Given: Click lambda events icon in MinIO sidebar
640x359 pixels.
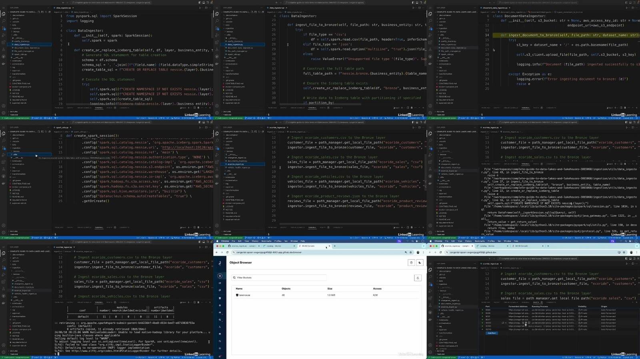Looking at the screenshot, I should click(220, 327).
